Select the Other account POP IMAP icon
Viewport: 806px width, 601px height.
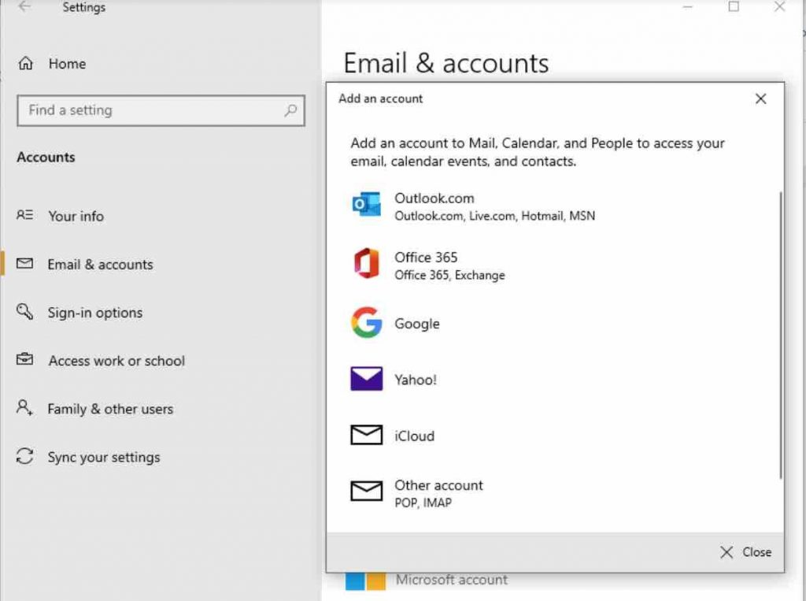tap(365, 492)
